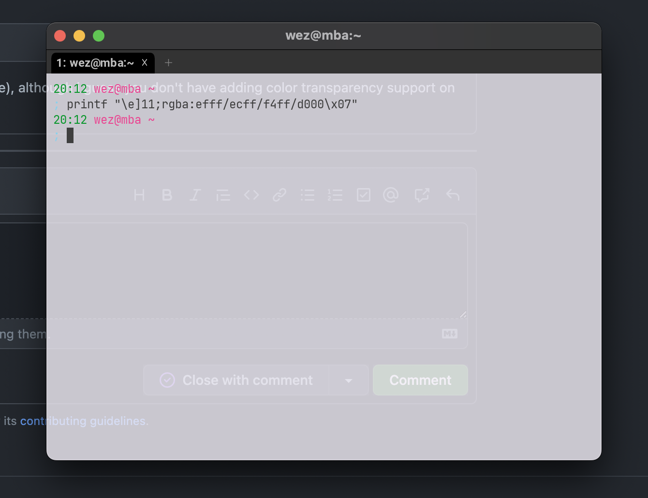Mention a user with the @ icon

coord(391,195)
